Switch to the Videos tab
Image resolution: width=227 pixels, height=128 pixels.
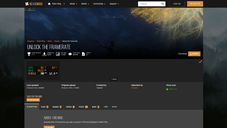pyautogui.click(x=70, y=107)
